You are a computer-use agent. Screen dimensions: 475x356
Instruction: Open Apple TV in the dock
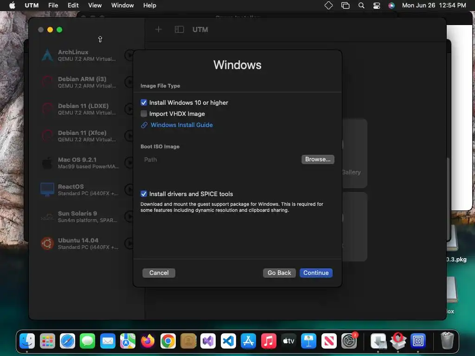point(289,341)
